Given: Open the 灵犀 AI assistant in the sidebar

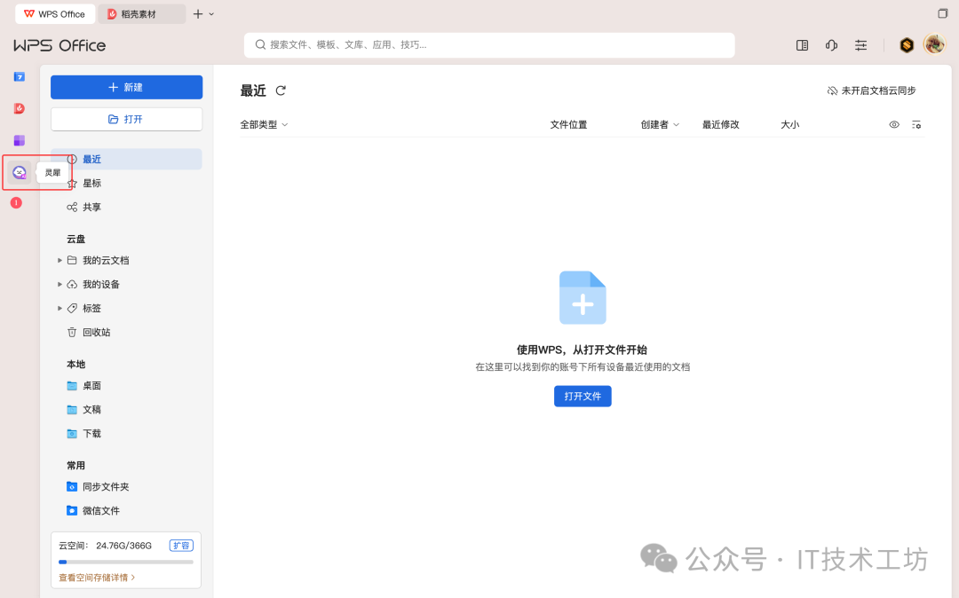Looking at the screenshot, I should click(x=20, y=171).
